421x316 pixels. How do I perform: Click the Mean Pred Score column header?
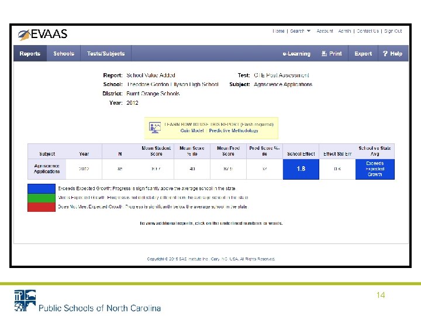(x=228, y=151)
